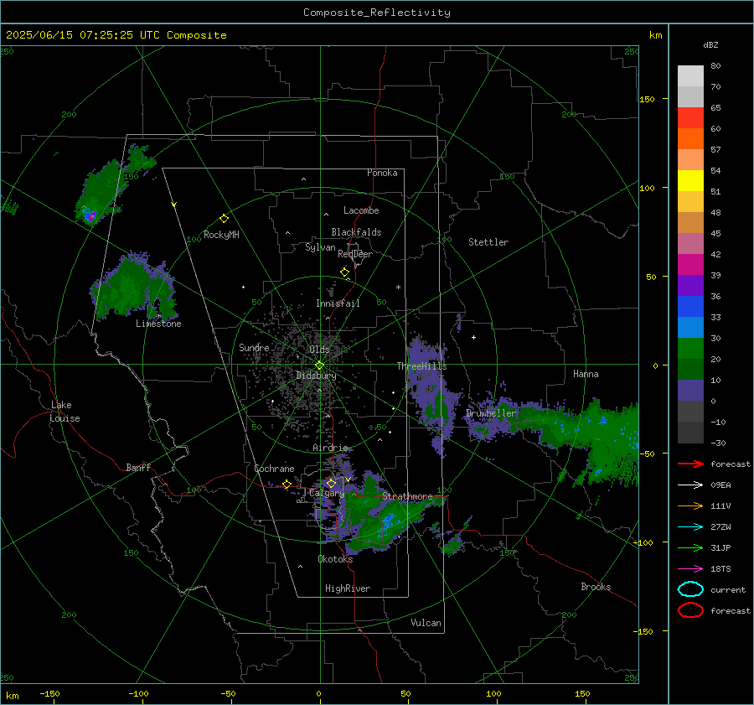Click the yellow diamond marker above Calgary

point(331,483)
